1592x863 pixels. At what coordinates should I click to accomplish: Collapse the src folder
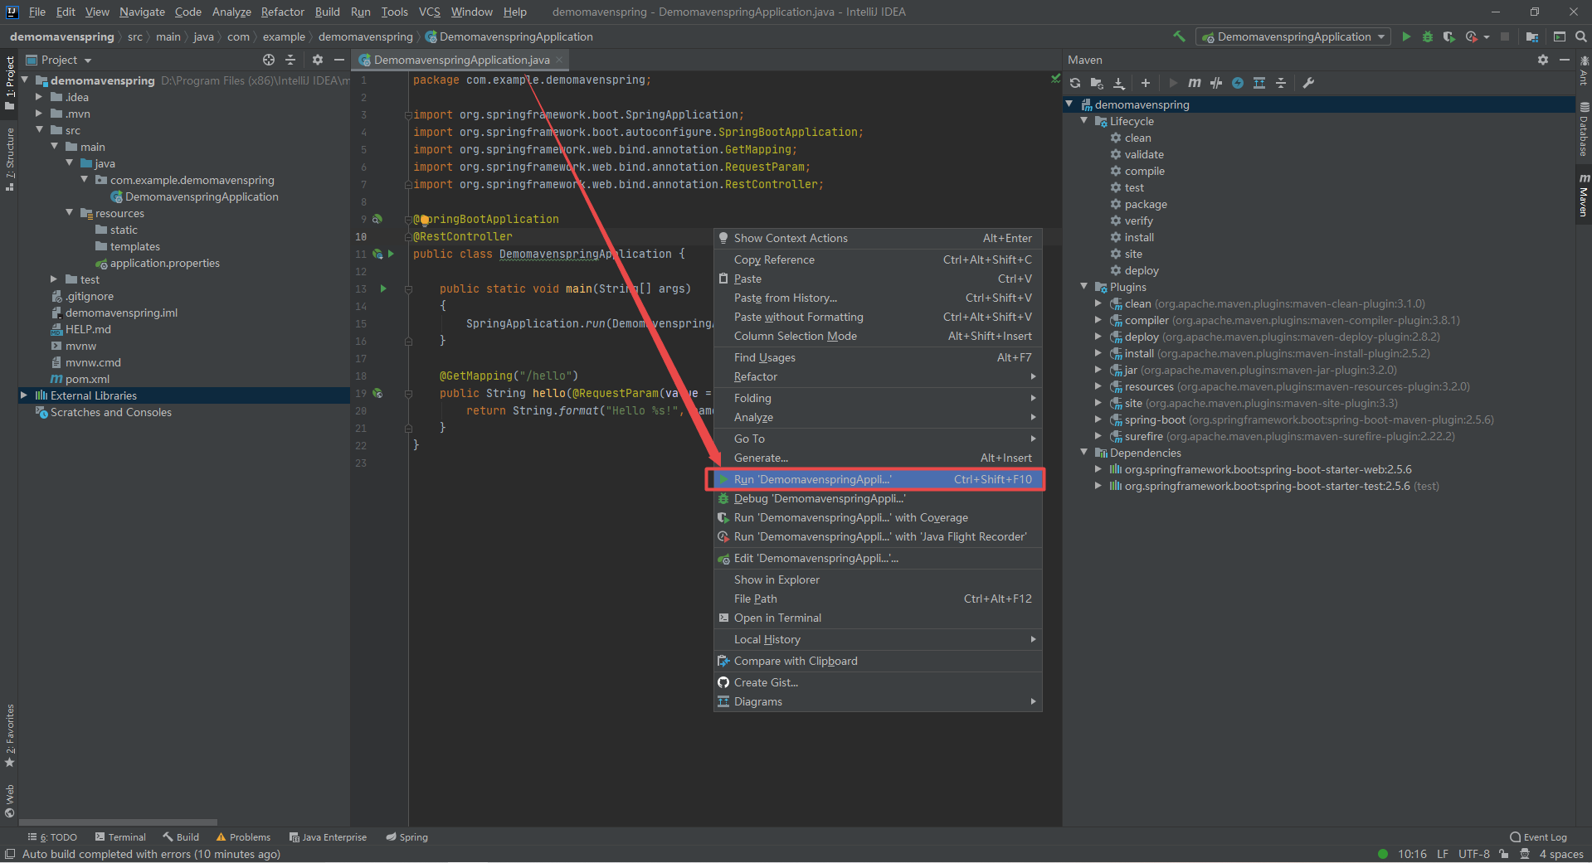click(x=38, y=130)
